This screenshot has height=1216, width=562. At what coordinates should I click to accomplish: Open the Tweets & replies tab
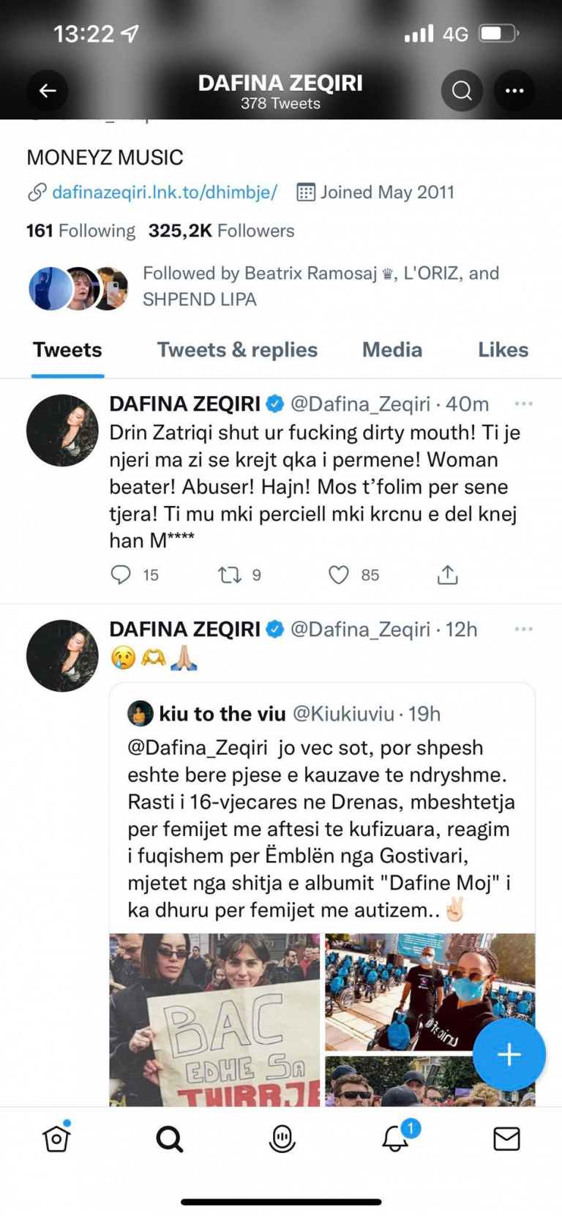(236, 350)
